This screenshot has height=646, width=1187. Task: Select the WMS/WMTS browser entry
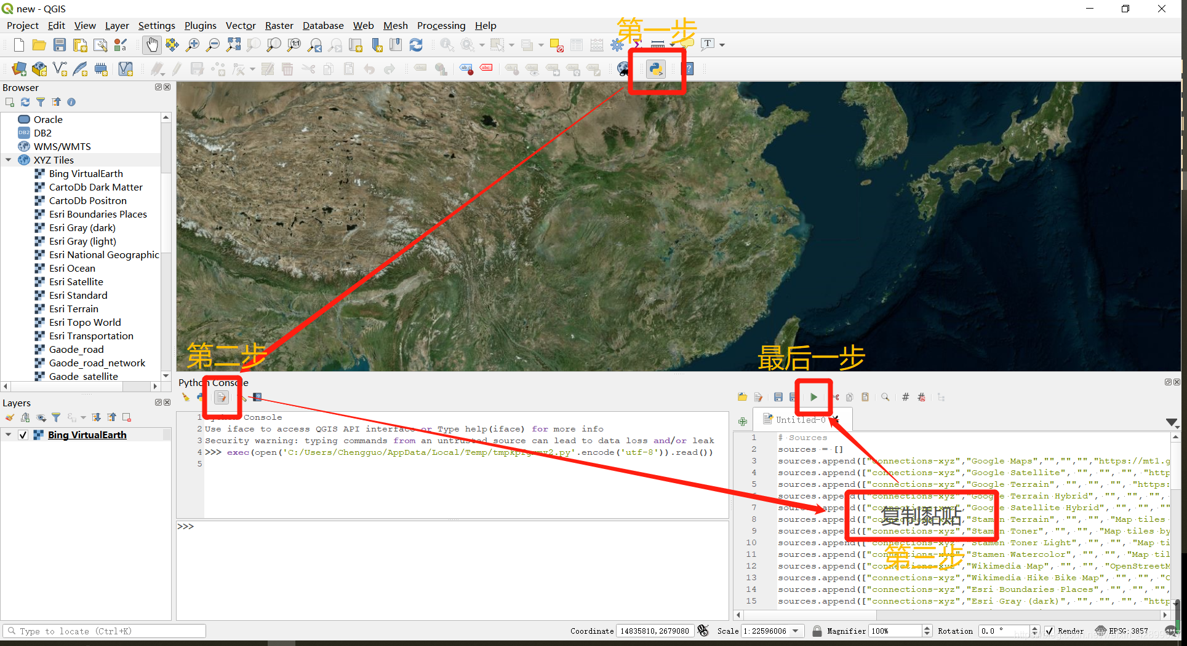click(62, 146)
